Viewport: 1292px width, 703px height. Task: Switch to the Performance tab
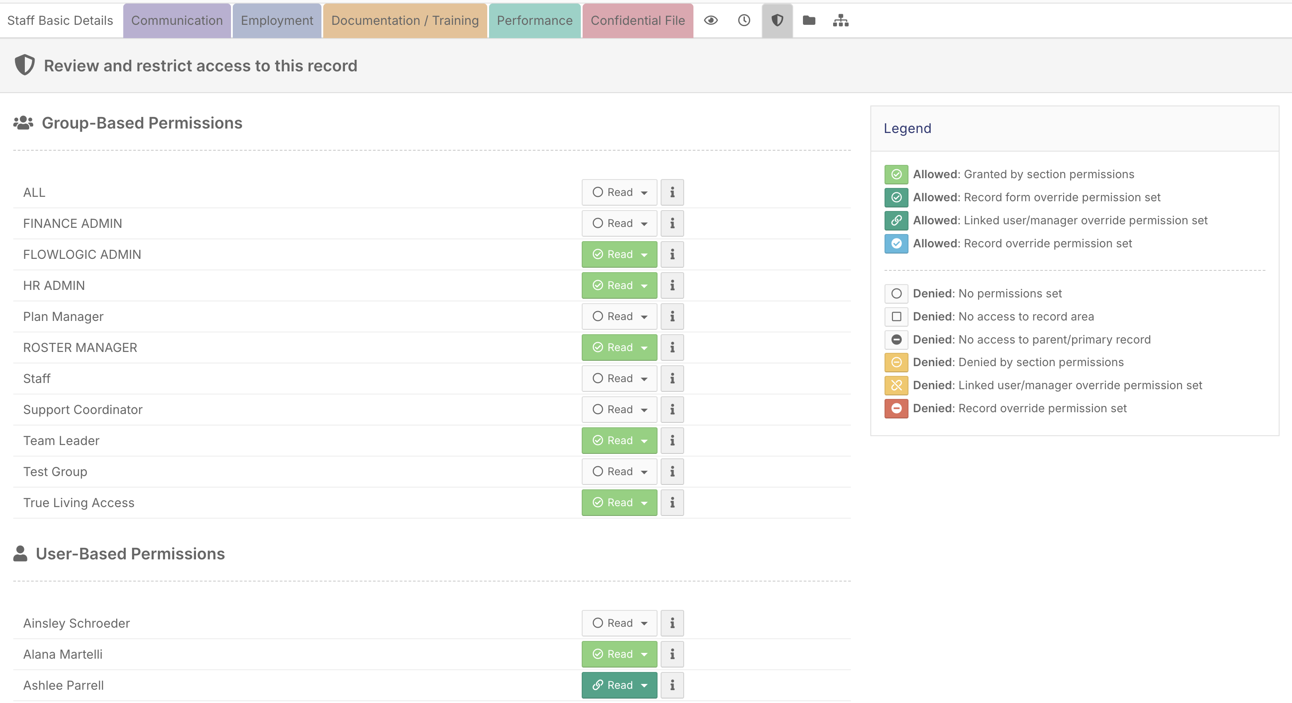(535, 20)
